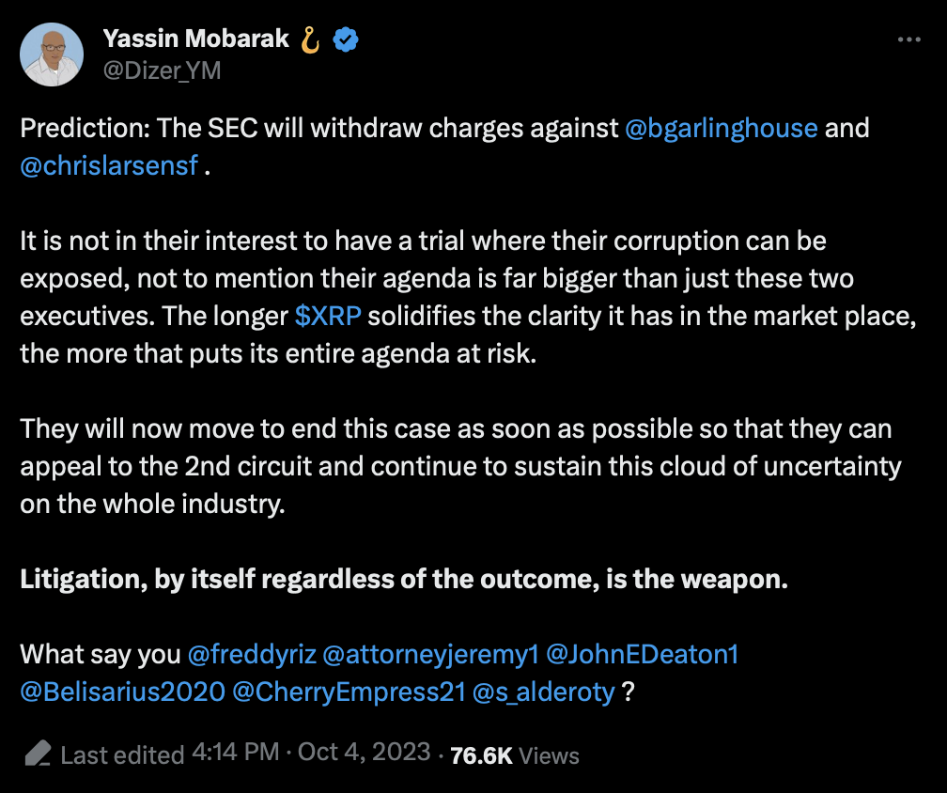Click the $XRP cashtag
The image size is (947, 793).
[x=328, y=316]
